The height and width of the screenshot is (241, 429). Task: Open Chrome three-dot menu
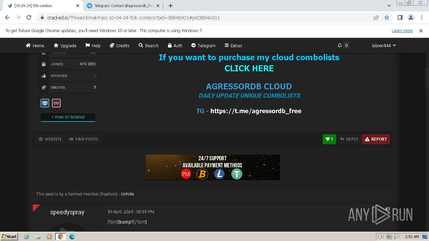pos(421,18)
